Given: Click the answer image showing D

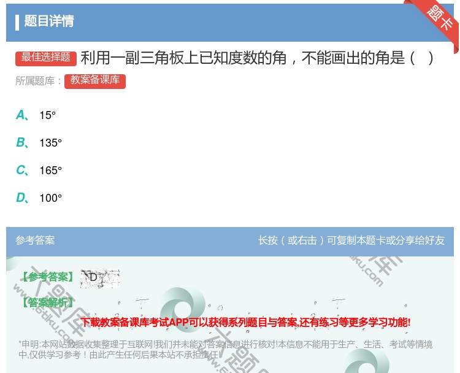Looking at the screenshot, I should [x=100, y=278].
